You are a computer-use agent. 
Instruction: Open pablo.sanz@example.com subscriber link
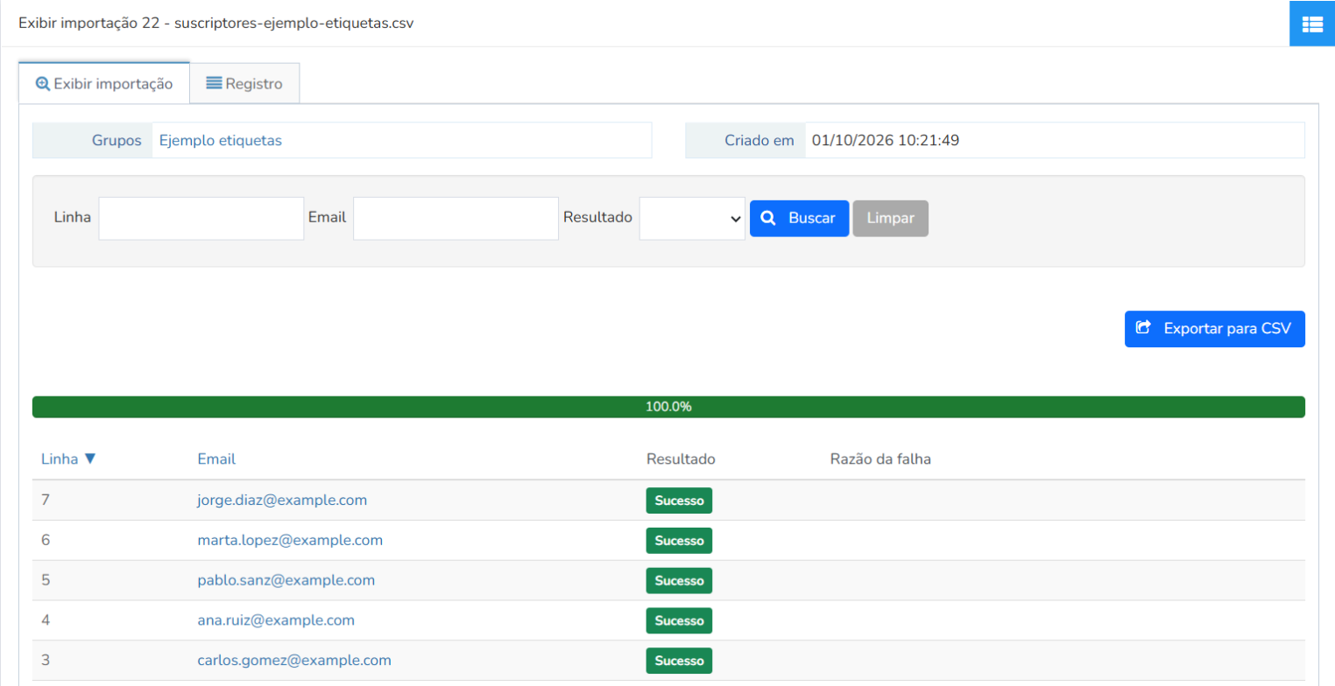coord(286,580)
